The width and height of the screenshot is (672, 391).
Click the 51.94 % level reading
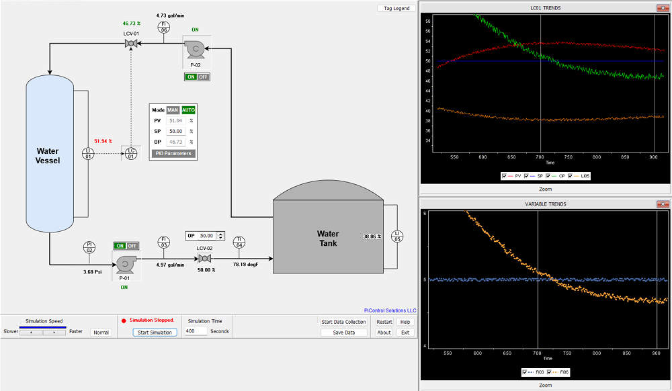point(103,141)
